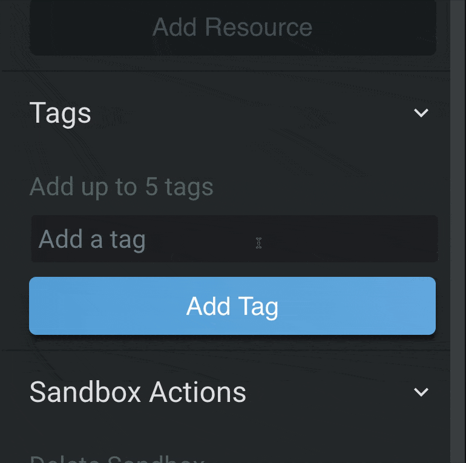466x463 pixels.
Task: Collapse the Tags section chevron
Action: [x=421, y=113]
